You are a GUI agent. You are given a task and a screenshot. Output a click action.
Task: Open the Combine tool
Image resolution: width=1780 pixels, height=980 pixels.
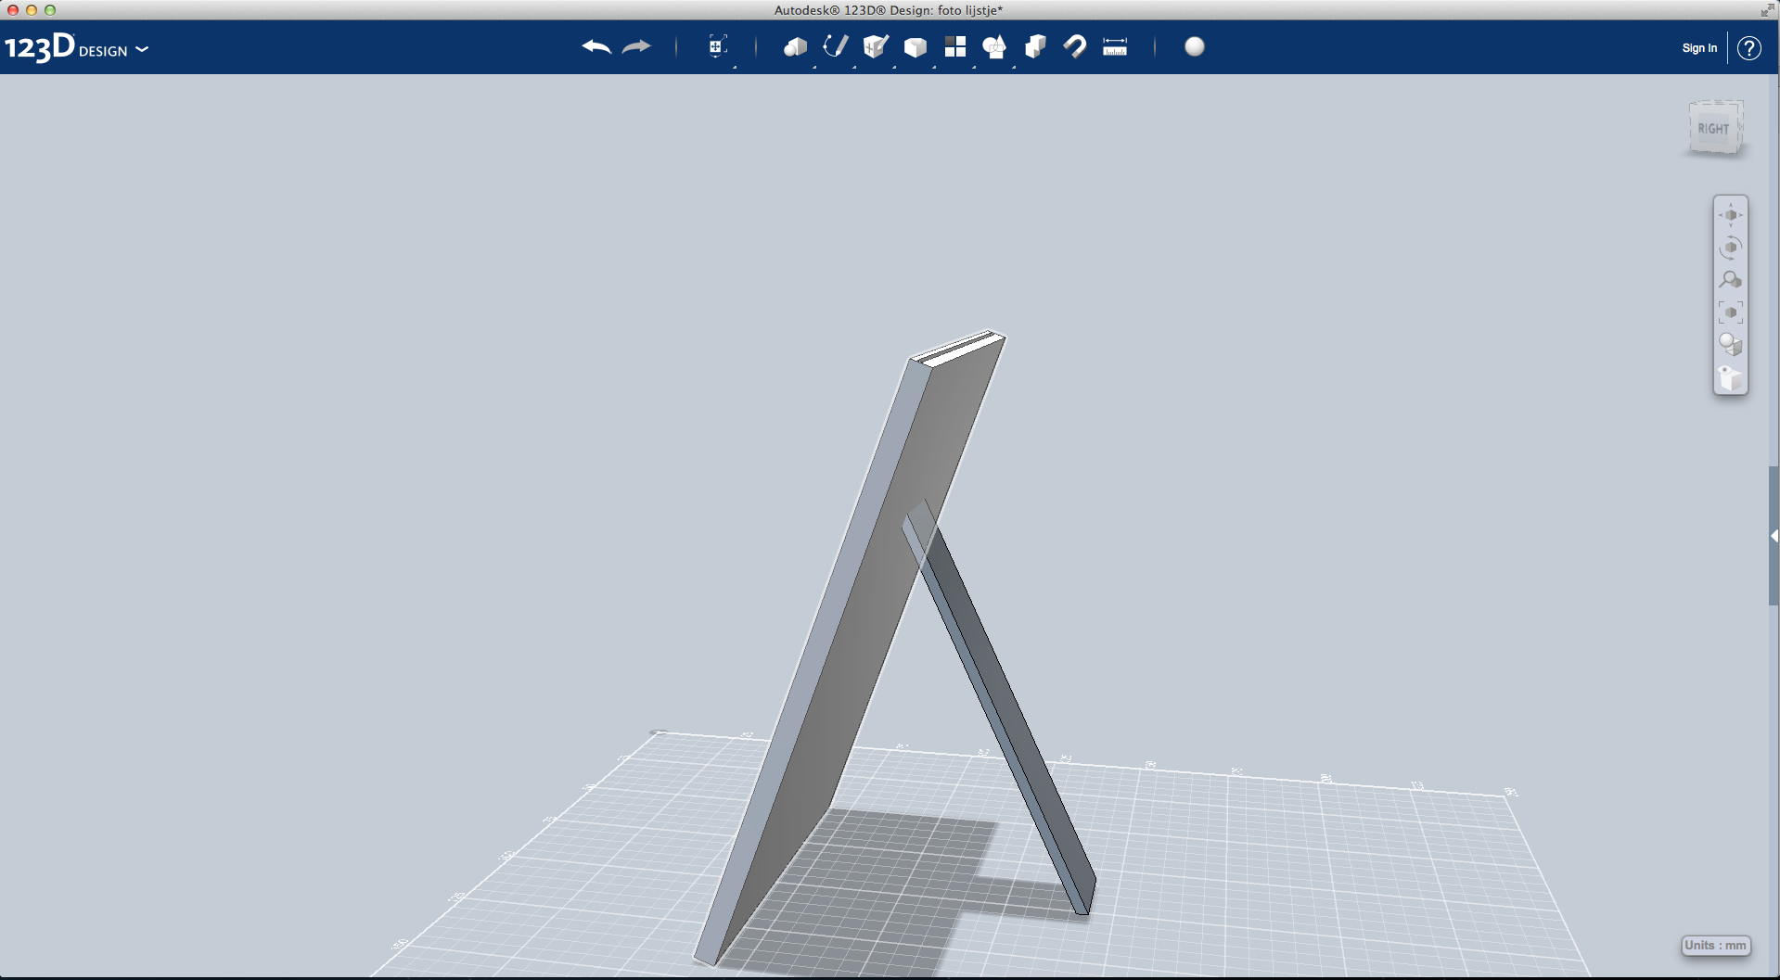1035,47
